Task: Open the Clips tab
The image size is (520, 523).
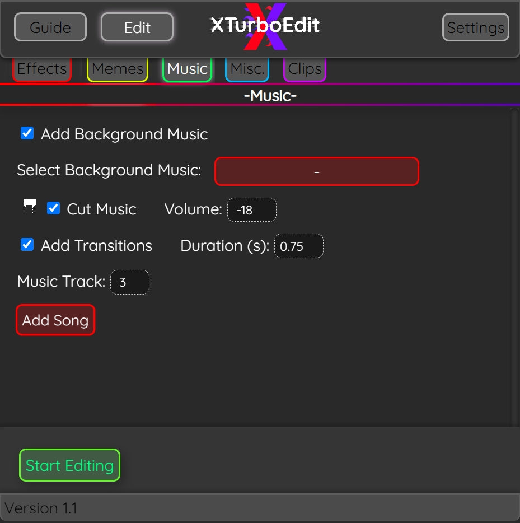Action: click(x=304, y=68)
